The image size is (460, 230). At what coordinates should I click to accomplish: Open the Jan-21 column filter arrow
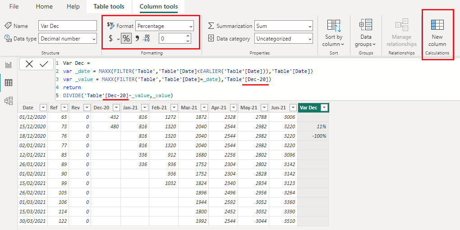click(x=145, y=108)
